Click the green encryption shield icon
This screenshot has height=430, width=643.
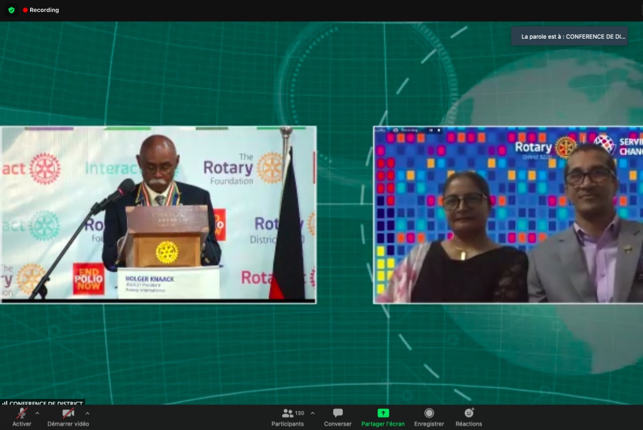[12, 10]
